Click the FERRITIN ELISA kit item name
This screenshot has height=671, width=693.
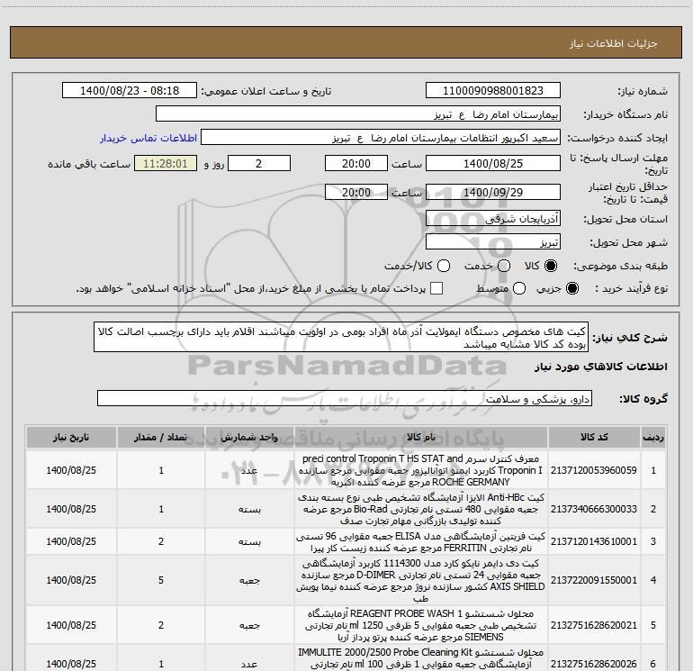click(421, 542)
